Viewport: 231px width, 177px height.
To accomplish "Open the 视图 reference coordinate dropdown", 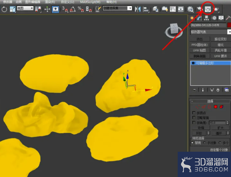I will 25,8.
